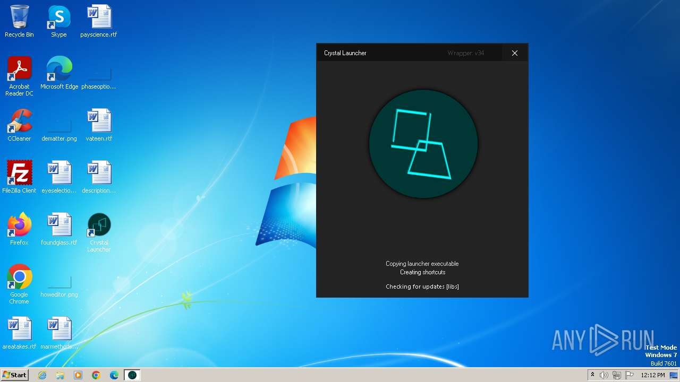Launch Skype from the desktop
Viewport: 680px width, 382px height.
59,21
